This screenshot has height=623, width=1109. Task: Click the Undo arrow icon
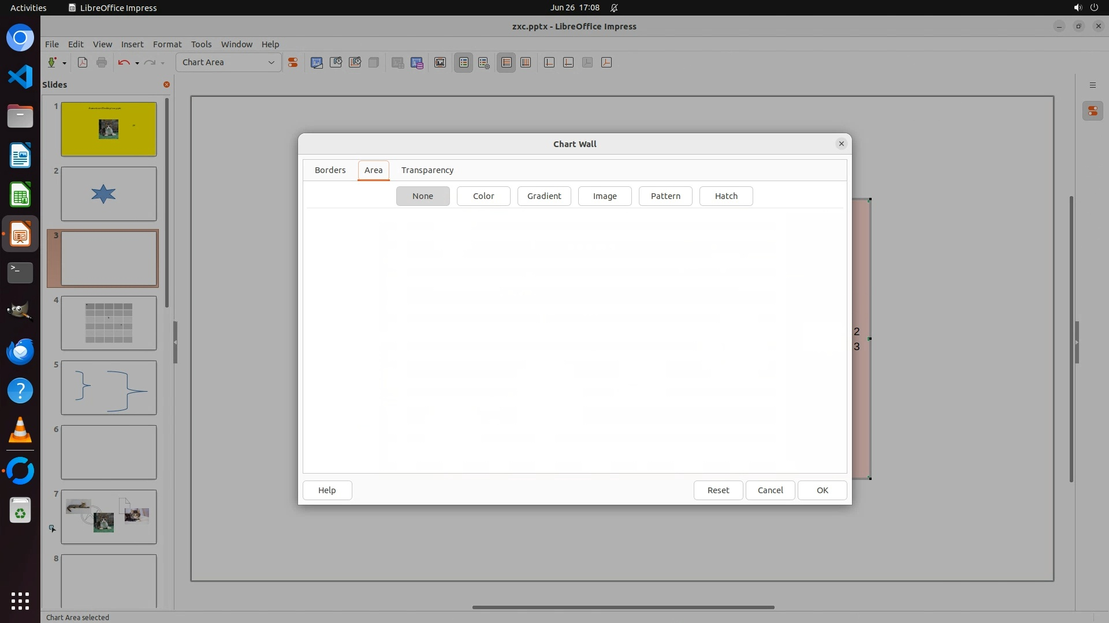point(123,63)
